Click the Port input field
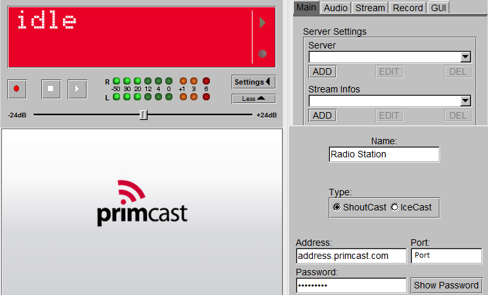The image size is (488, 295). (x=446, y=256)
